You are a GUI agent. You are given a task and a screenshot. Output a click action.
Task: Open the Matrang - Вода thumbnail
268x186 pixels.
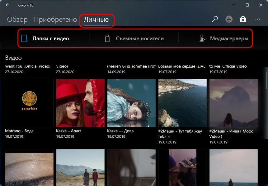point(29,103)
